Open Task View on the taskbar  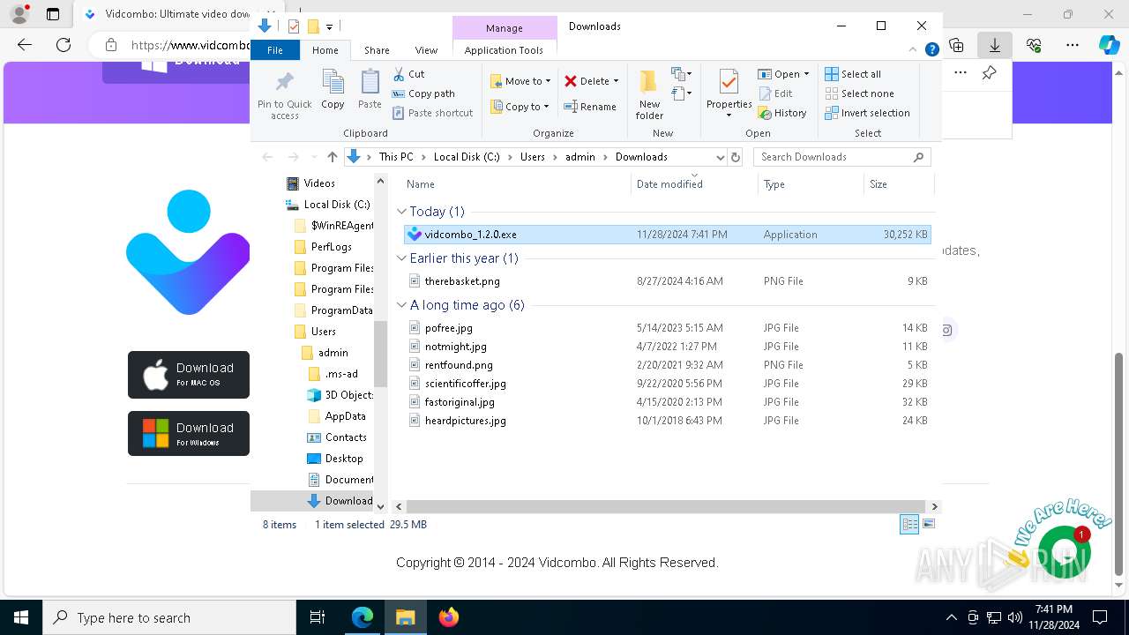[x=318, y=617]
